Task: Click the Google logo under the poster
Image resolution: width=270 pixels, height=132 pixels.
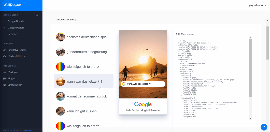Action: [x=143, y=104]
